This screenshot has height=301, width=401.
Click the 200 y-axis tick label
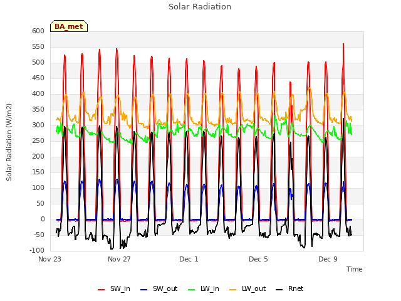(38, 156)
